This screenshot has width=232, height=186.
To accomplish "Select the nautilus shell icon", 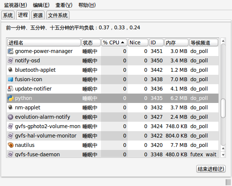I will tap(11, 145).
